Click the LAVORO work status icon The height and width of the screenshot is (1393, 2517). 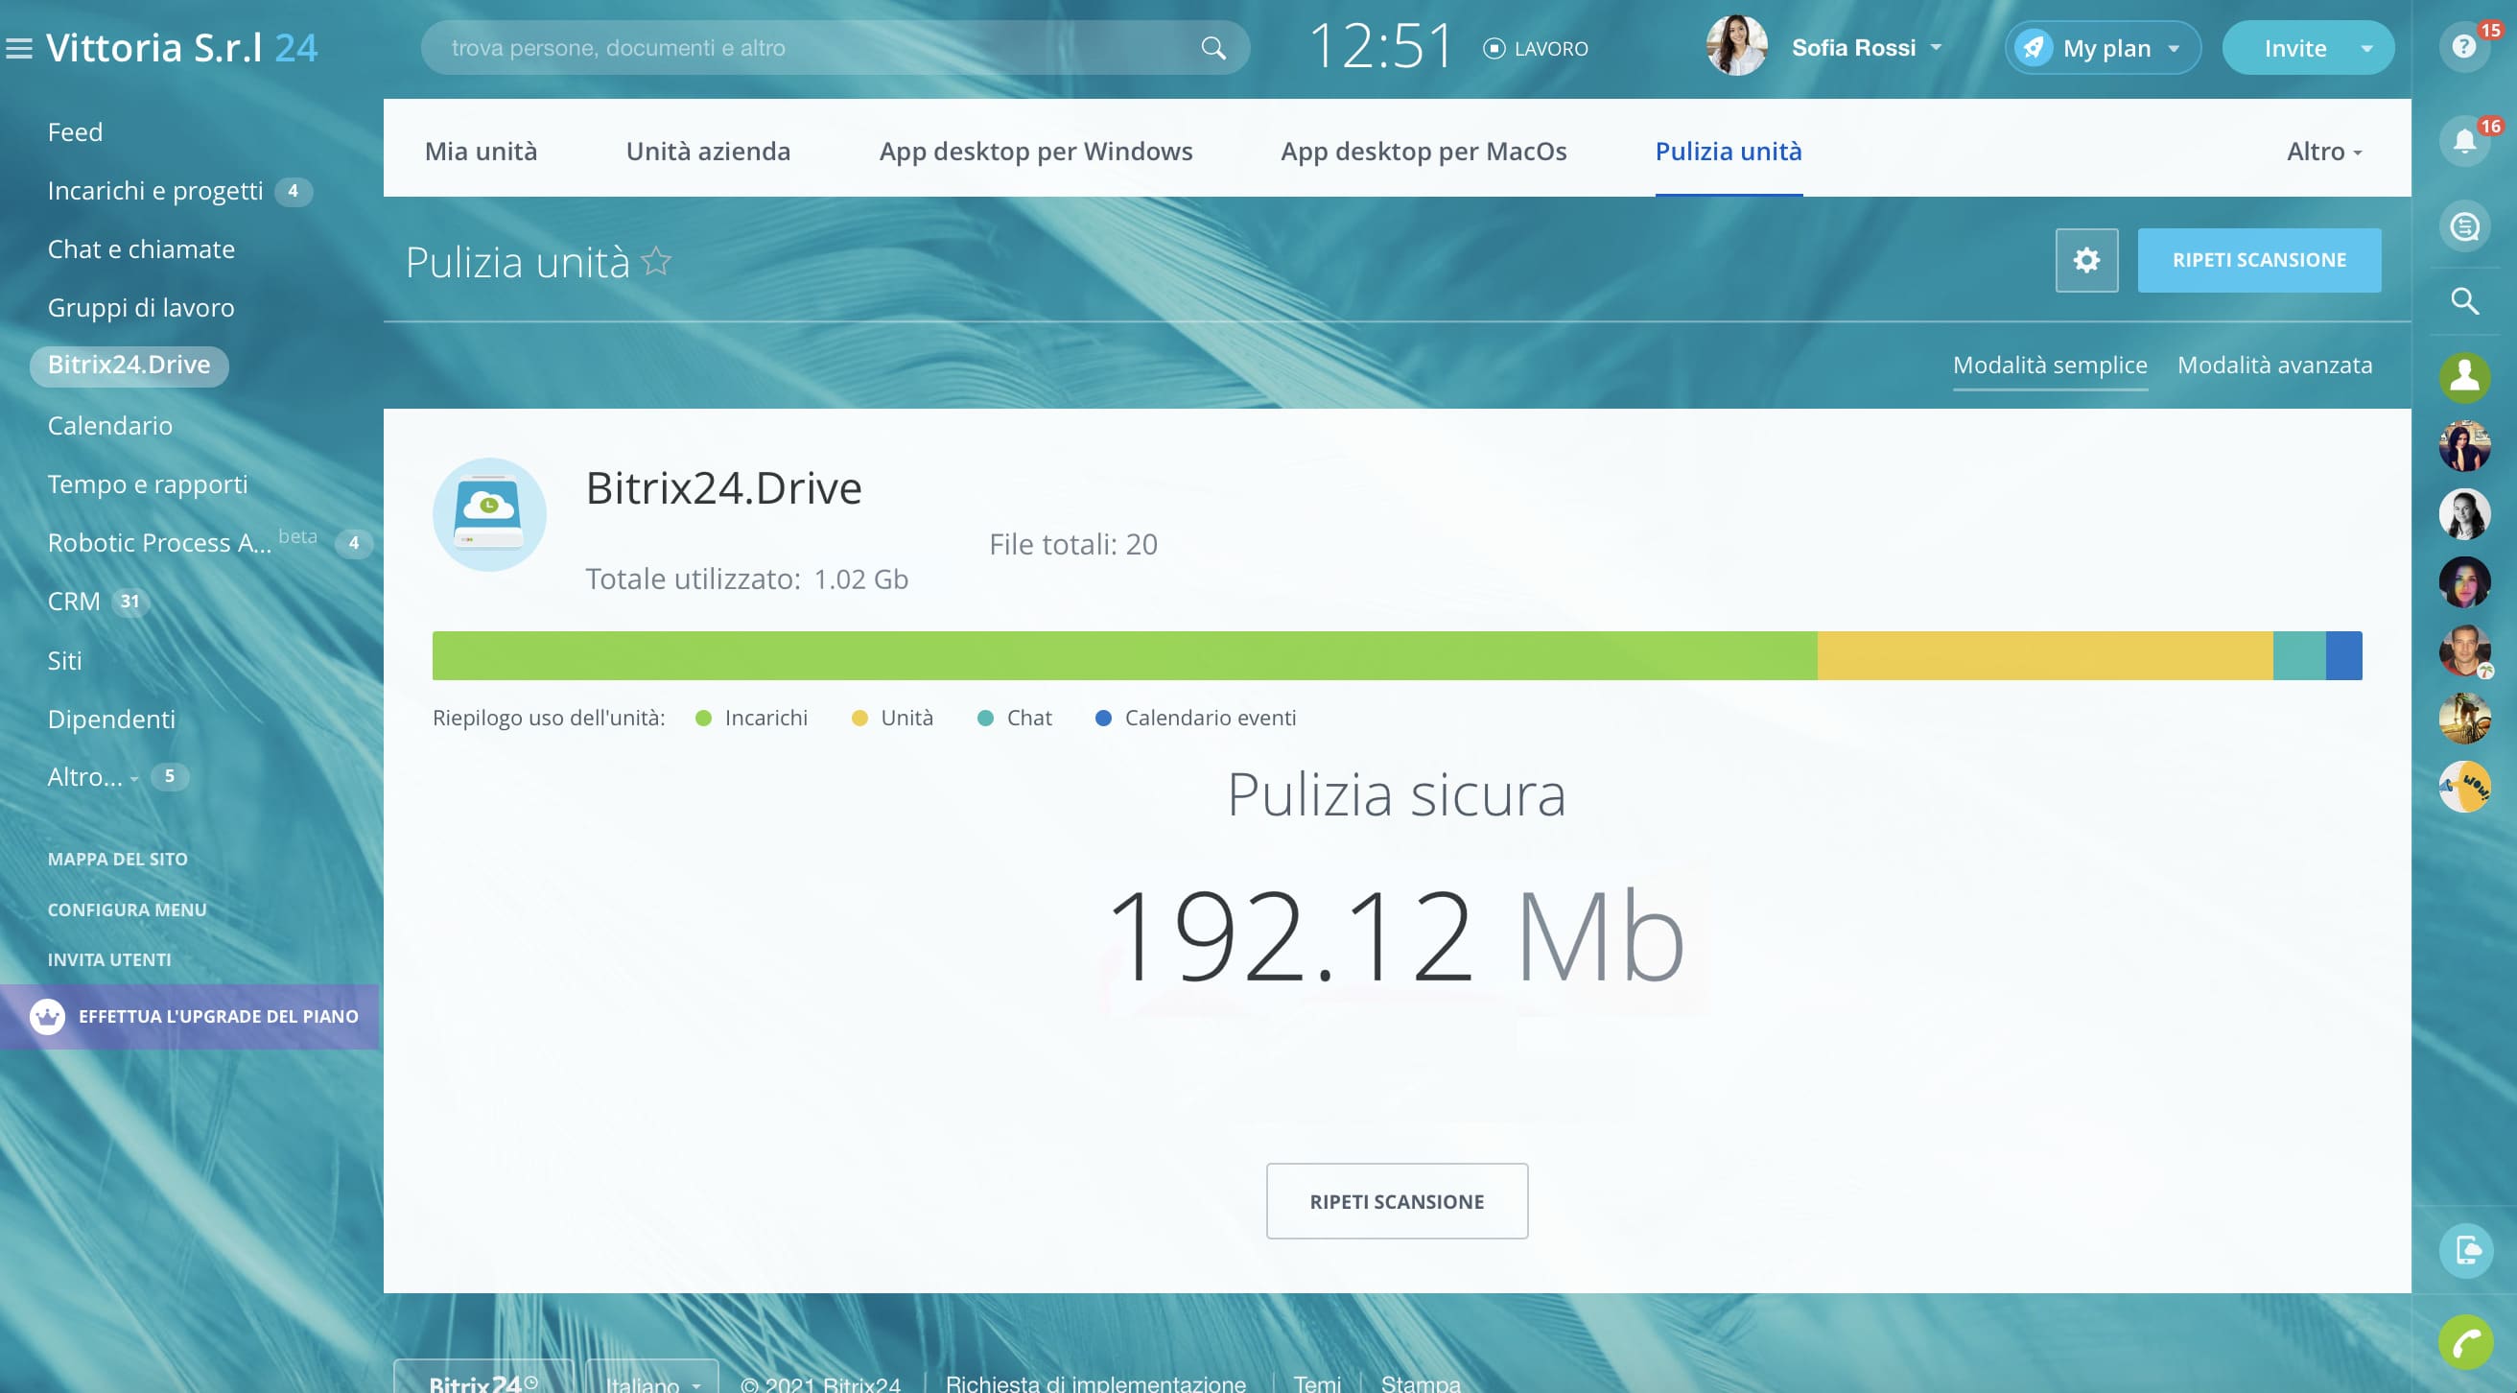click(x=1493, y=48)
